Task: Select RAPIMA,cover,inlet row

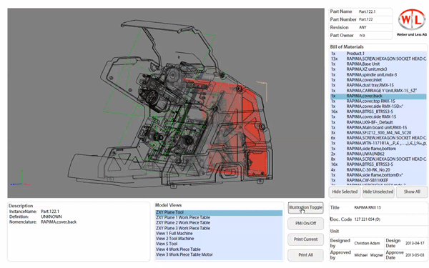Action: point(378,80)
